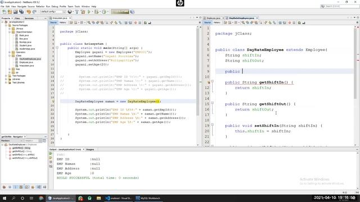Toggle Show Fields filter in Navigator footer
This screenshot has width=360, height=202.
point(10,187)
